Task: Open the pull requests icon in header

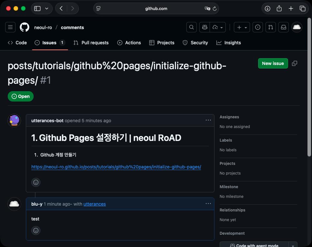Action: coord(271,27)
